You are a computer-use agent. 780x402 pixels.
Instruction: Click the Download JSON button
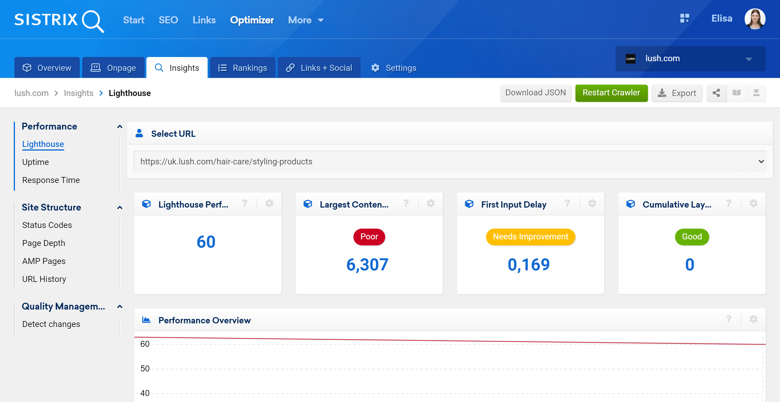coord(535,93)
